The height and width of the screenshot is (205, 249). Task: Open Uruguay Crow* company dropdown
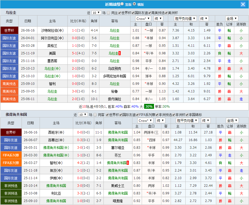tap(143, 18)
